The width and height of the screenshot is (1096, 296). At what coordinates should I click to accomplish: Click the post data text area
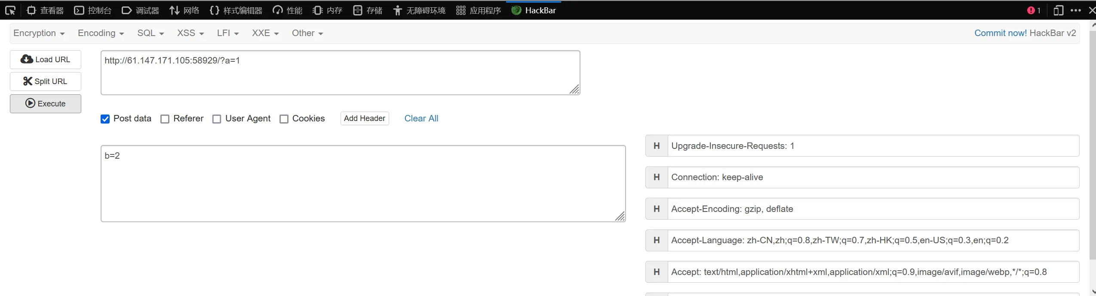coord(363,184)
